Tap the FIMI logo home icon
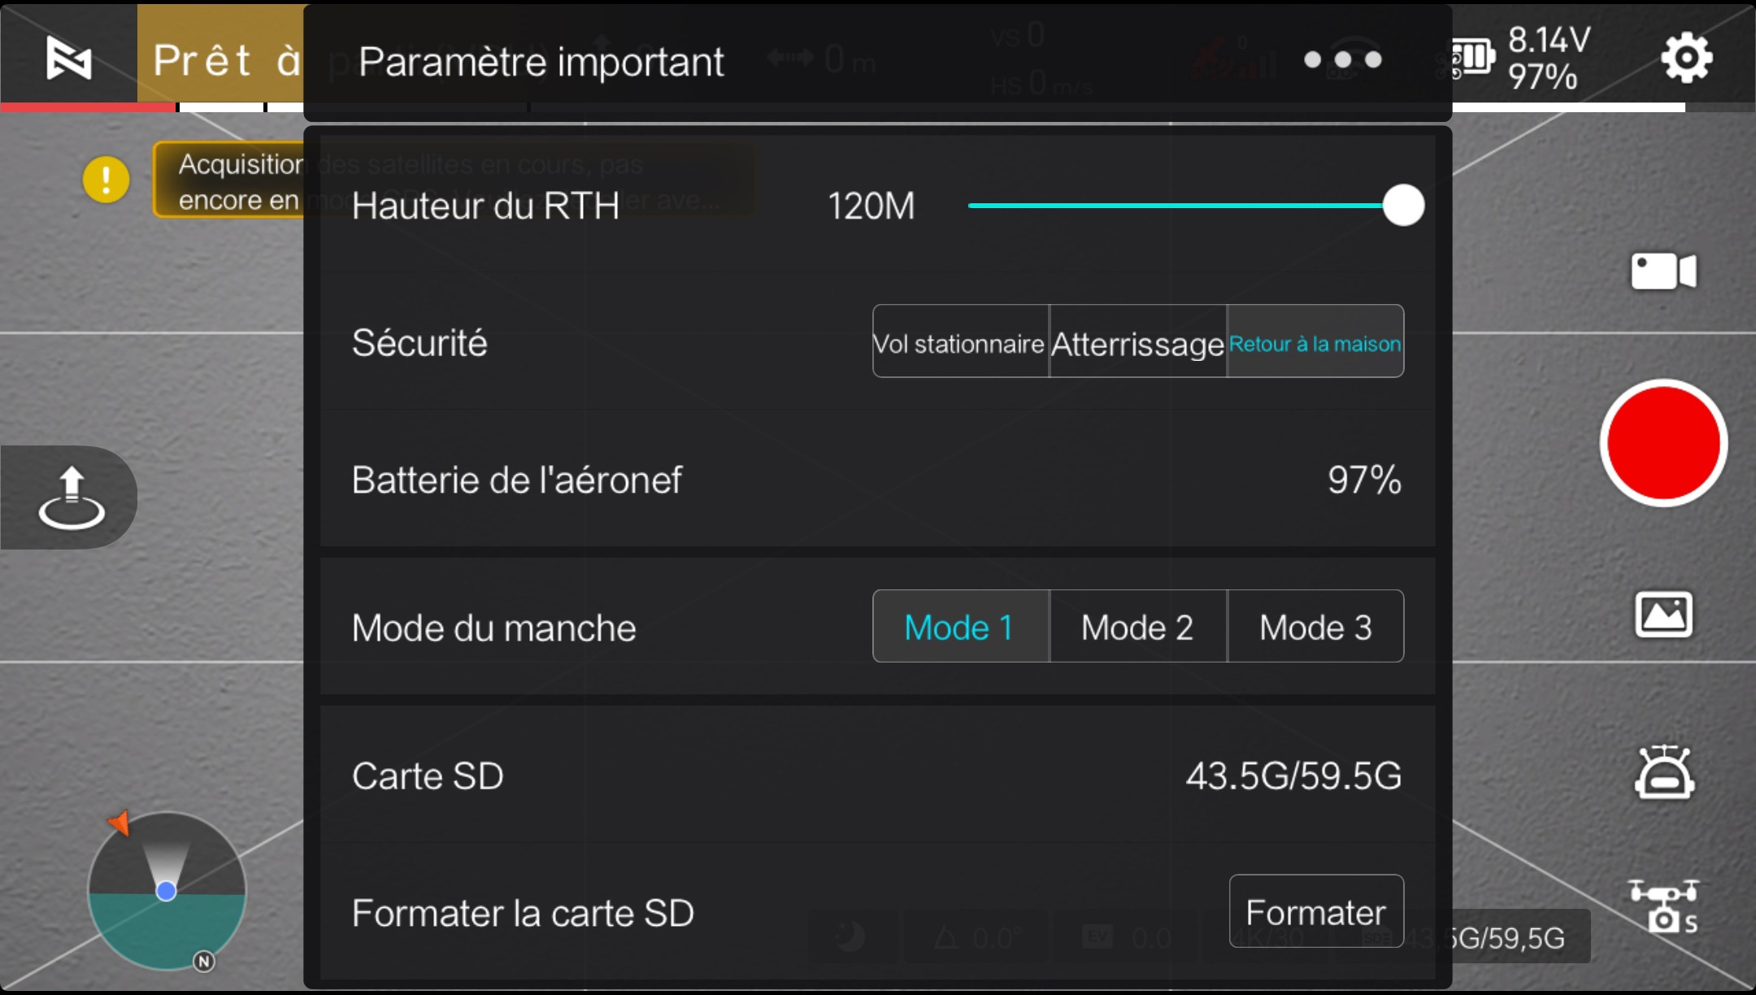 pyautogui.click(x=68, y=58)
